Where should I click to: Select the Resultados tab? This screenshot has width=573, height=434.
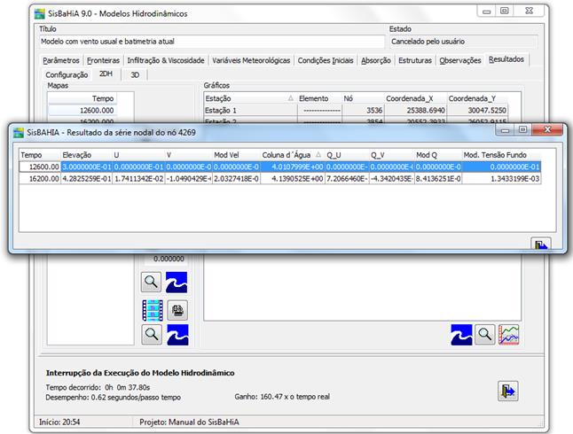[506, 59]
